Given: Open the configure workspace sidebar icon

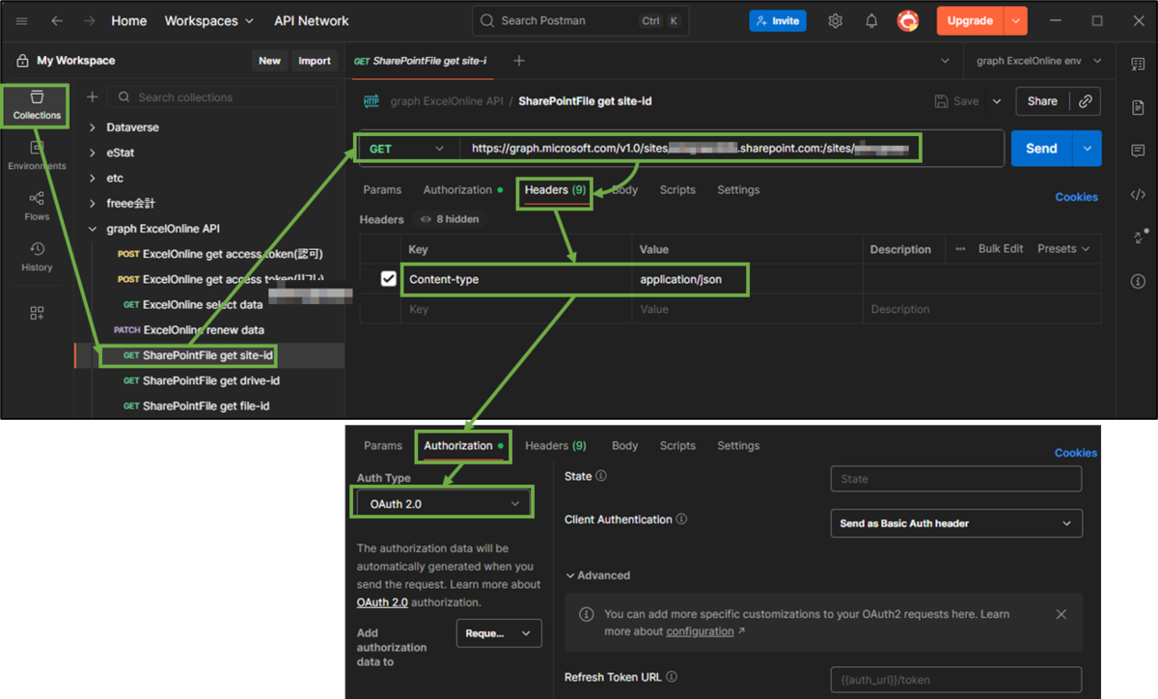Looking at the screenshot, I should tap(37, 313).
